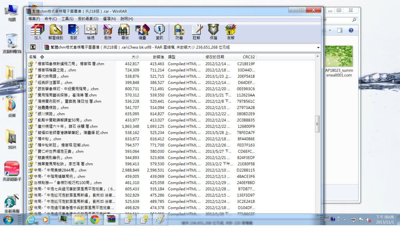Click the scrollbar up arrow in file list
Viewport: 400px width, 229px height.
click(318, 56)
